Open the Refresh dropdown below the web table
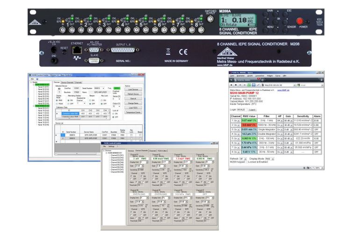Screen dimensions: 353x234 tap(243, 159)
